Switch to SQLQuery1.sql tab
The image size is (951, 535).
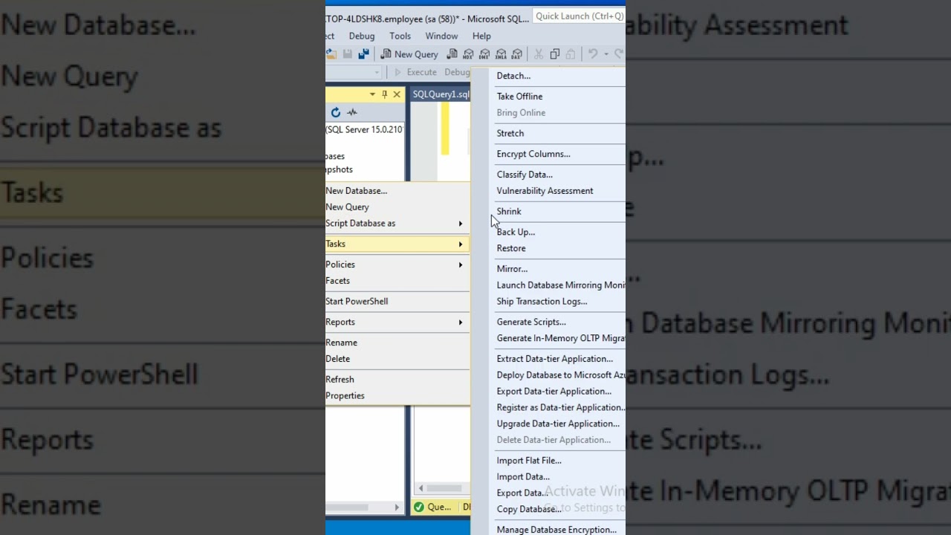[x=441, y=94]
